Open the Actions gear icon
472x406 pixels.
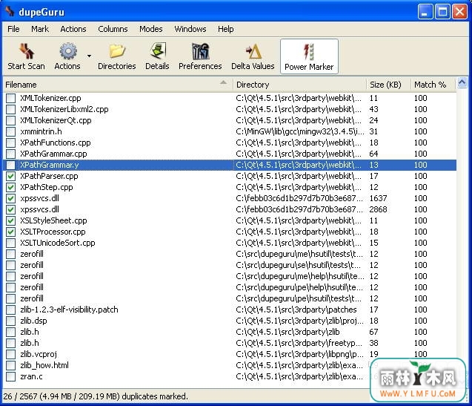pos(68,51)
